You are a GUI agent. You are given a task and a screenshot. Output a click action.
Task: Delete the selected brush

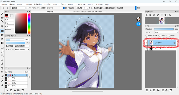(x=23, y=90)
